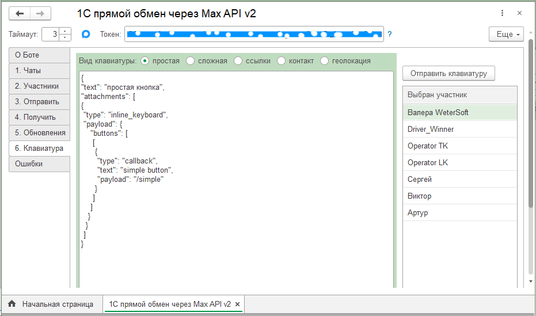Switch to the '4. Получить' tab
The width and height of the screenshot is (536, 316).
click(x=39, y=117)
